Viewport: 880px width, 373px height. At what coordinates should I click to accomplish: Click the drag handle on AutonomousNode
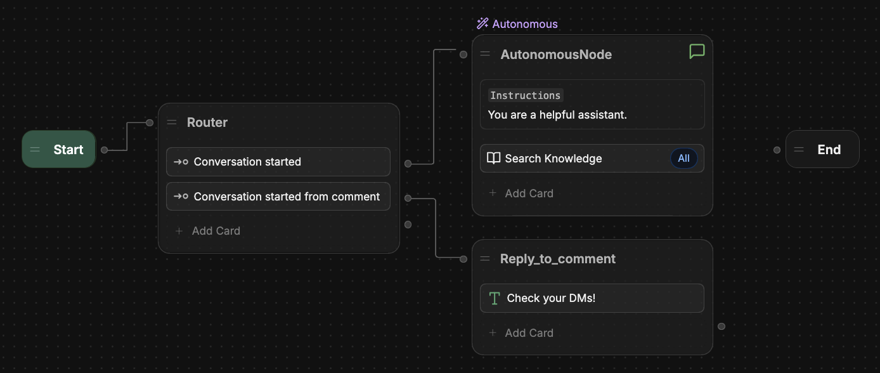[x=485, y=55]
